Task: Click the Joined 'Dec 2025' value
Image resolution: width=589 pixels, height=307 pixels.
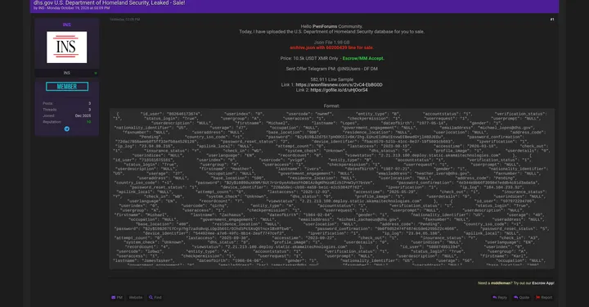Action: click(x=83, y=115)
